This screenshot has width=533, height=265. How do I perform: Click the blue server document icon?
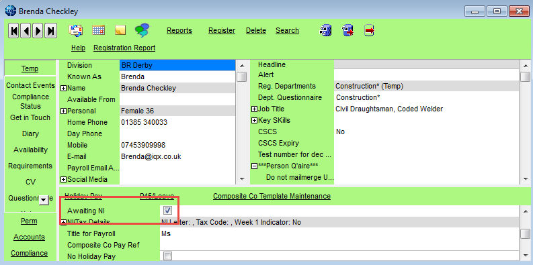[x=325, y=31]
